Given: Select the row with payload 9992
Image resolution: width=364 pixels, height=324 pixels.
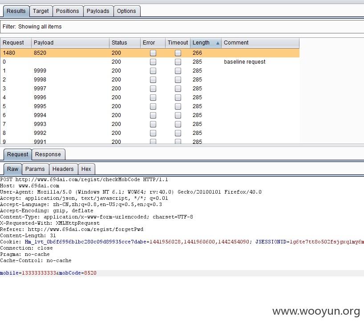Looking at the screenshot, I should pyautogui.click(x=150, y=133).
